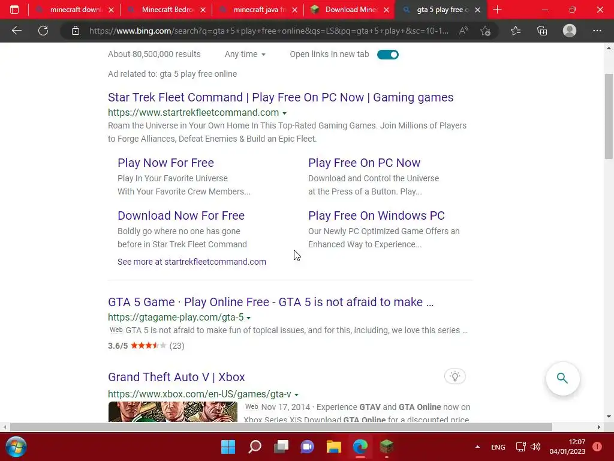The image size is (614, 461).
Task: Click Play Now For Free link
Action: 165,163
